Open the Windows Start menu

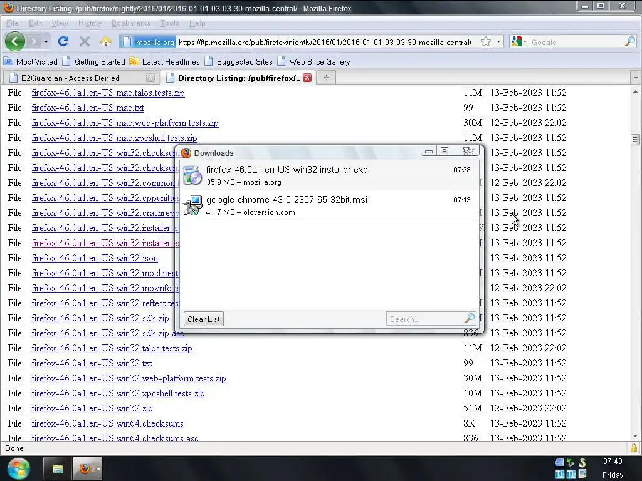point(18,469)
